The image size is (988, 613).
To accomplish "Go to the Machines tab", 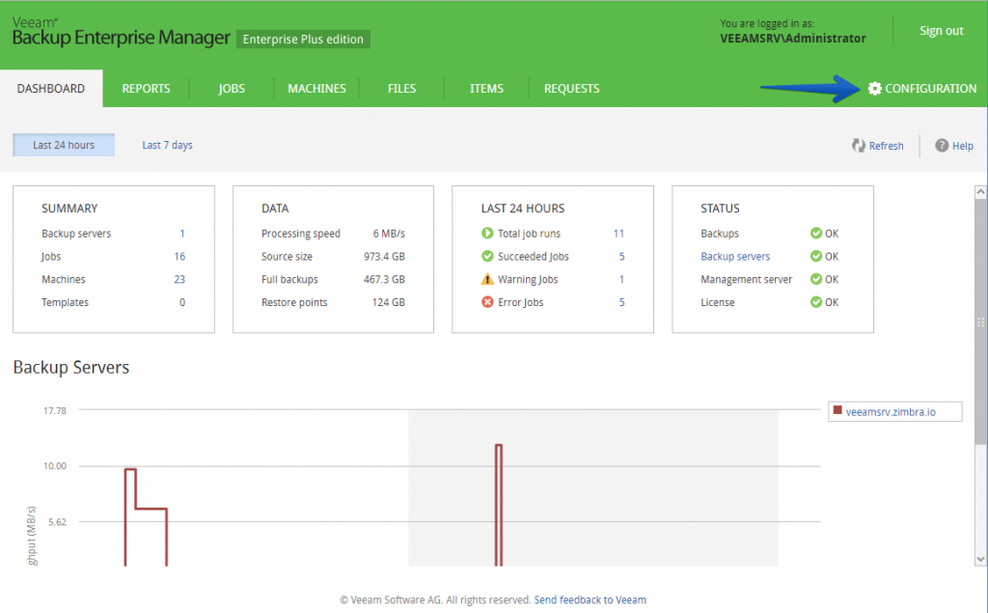I will tap(316, 88).
